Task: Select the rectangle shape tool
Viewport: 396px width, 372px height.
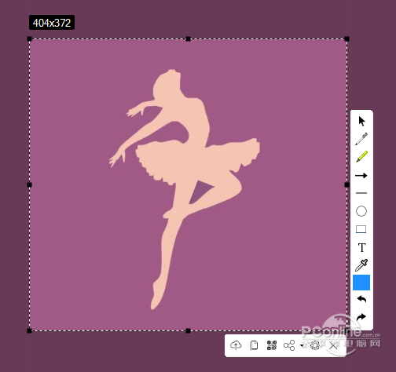Action: pyautogui.click(x=361, y=229)
